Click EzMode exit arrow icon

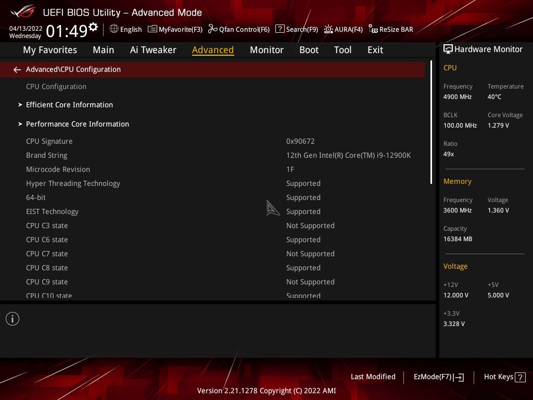click(x=459, y=377)
